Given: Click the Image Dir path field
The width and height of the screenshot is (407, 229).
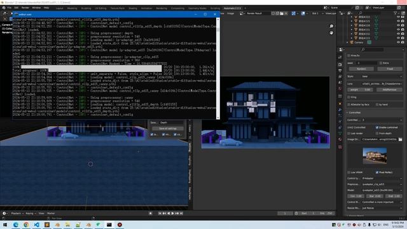Looking at the screenshot, I should tap(379, 139).
